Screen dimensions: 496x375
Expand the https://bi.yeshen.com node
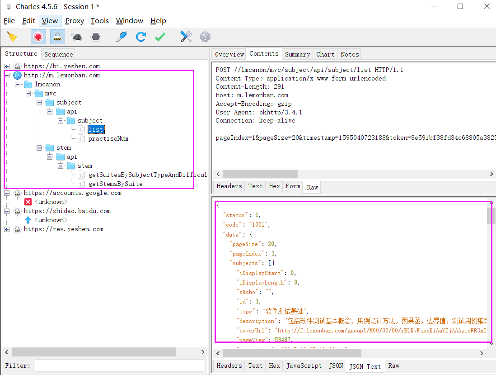(x=7, y=66)
